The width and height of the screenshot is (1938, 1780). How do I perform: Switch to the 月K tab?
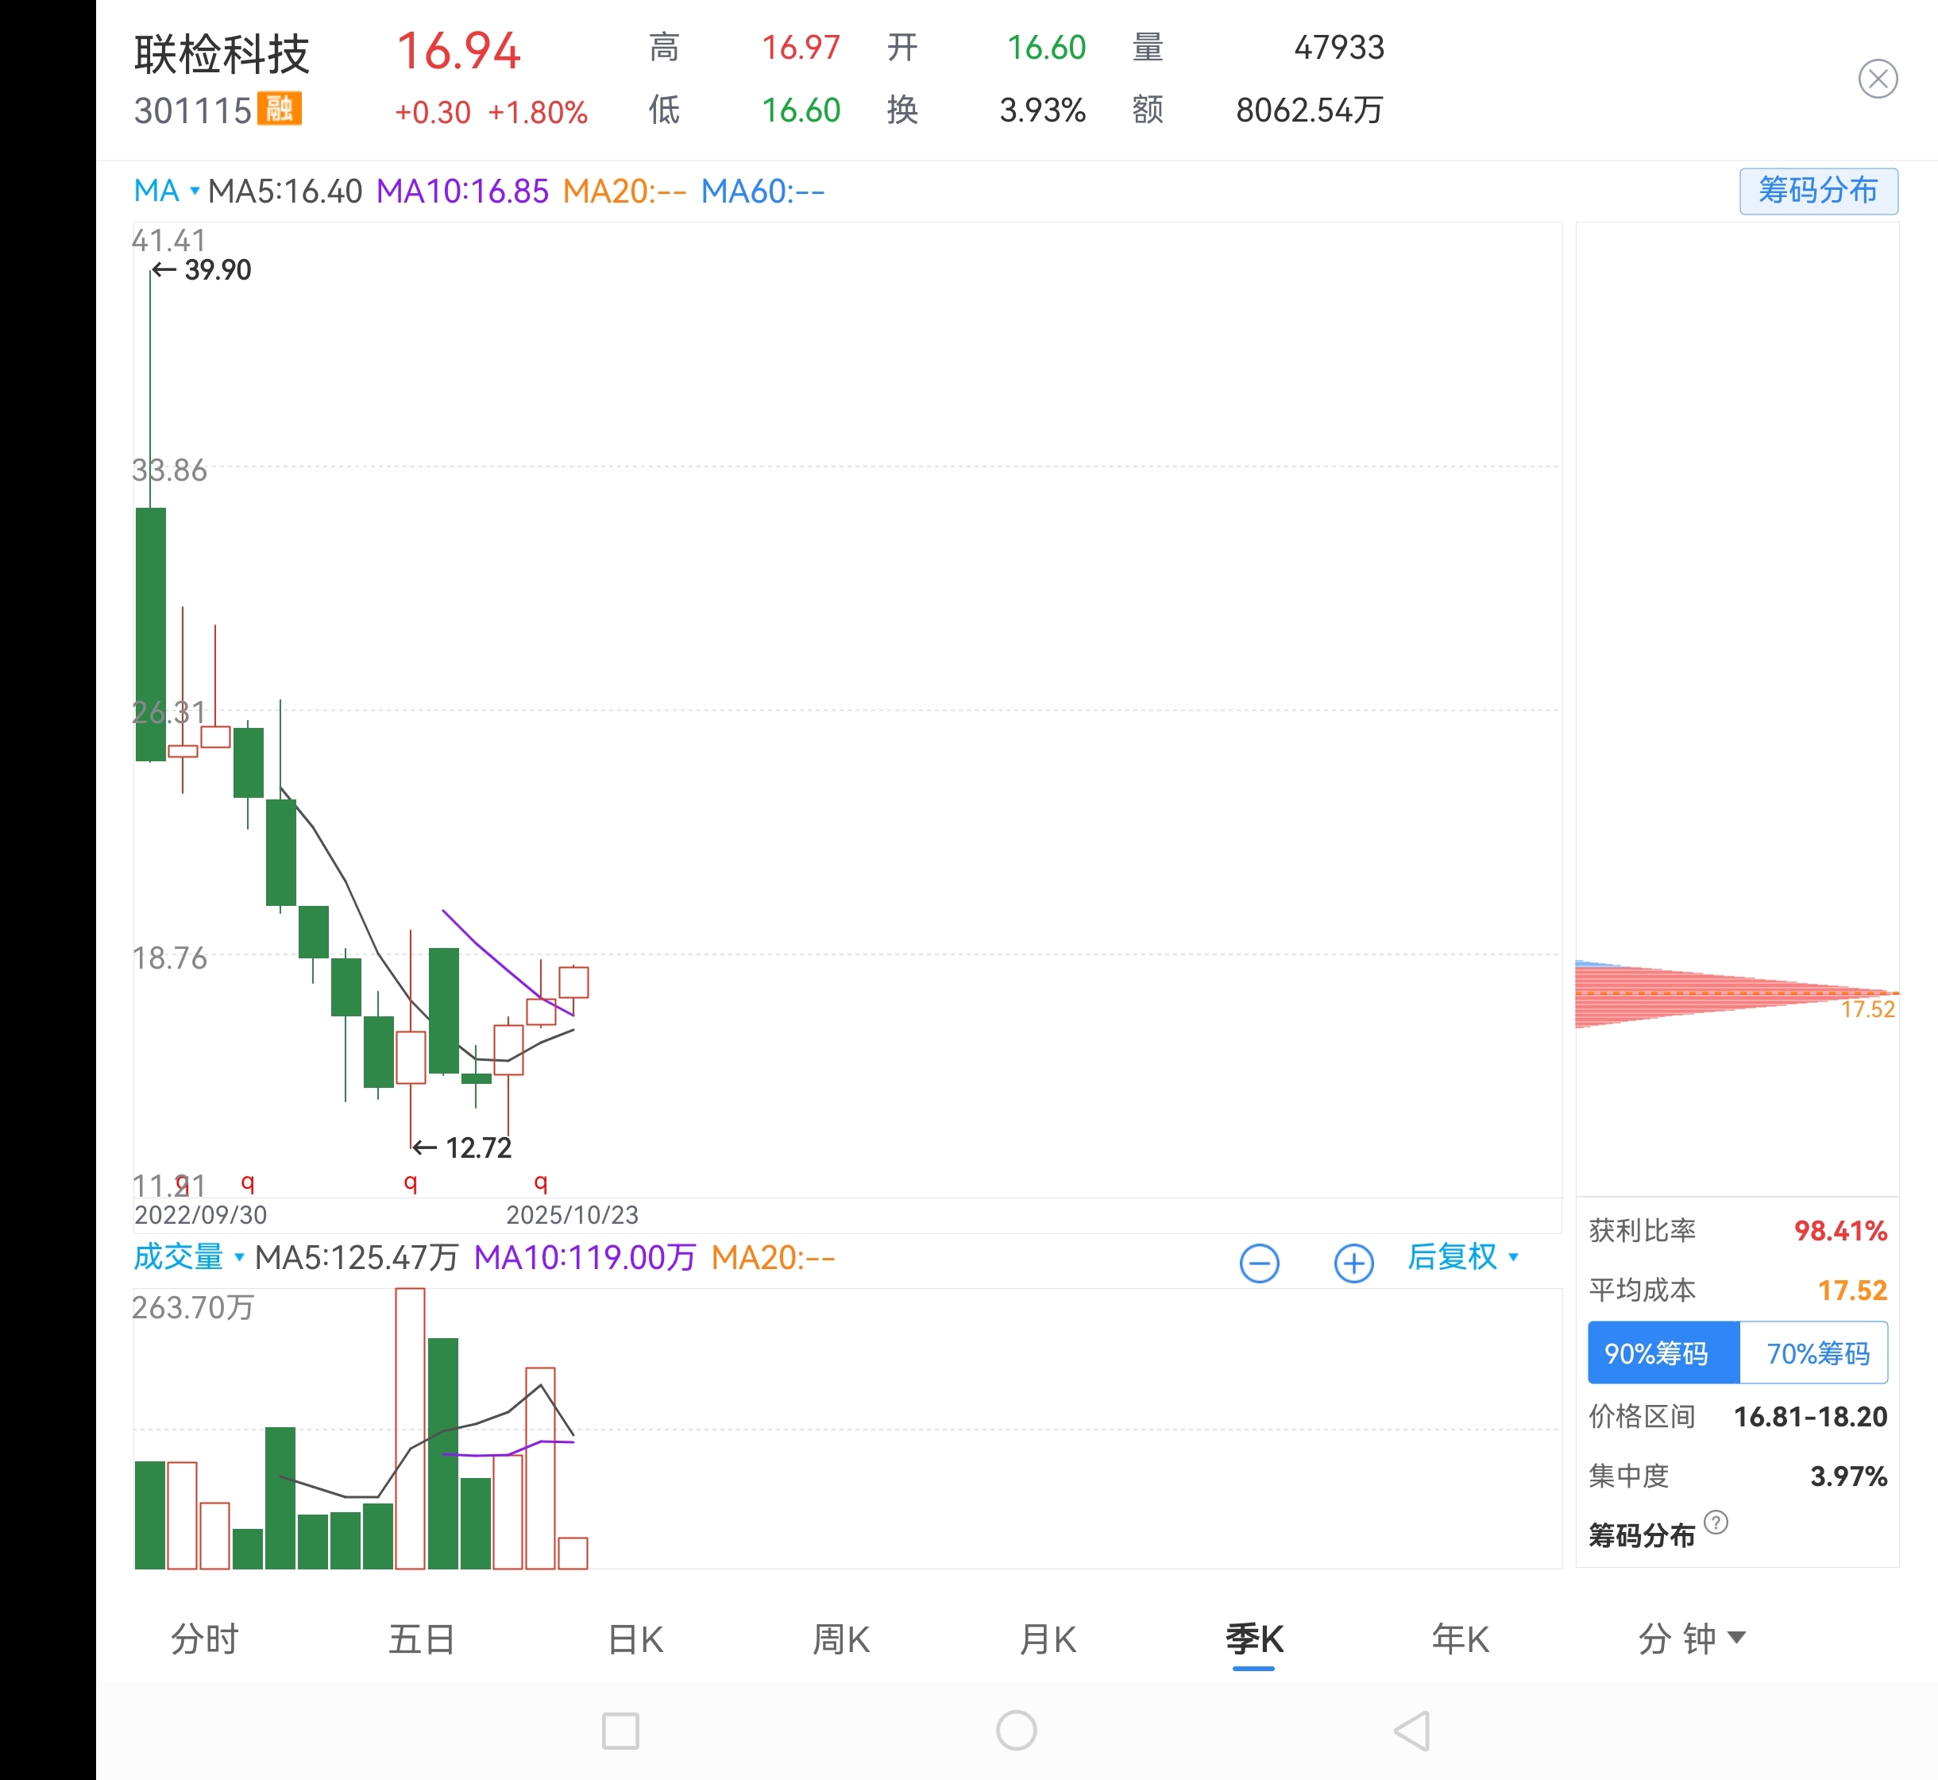coord(1048,1639)
